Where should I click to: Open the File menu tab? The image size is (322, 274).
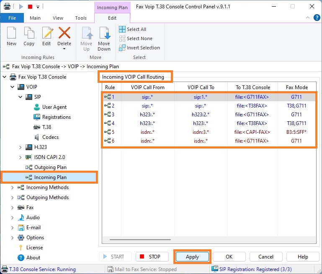point(12,18)
